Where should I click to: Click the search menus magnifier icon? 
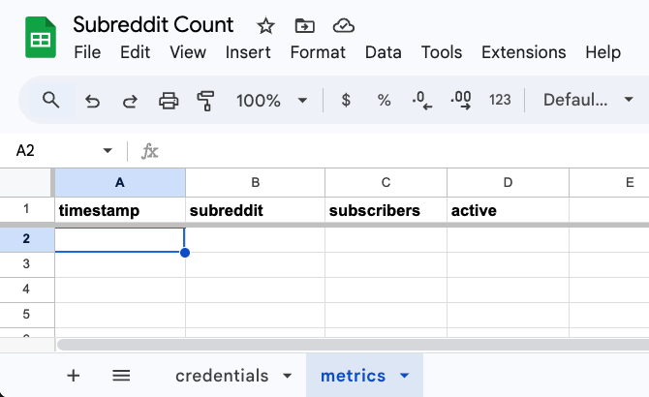coord(51,100)
